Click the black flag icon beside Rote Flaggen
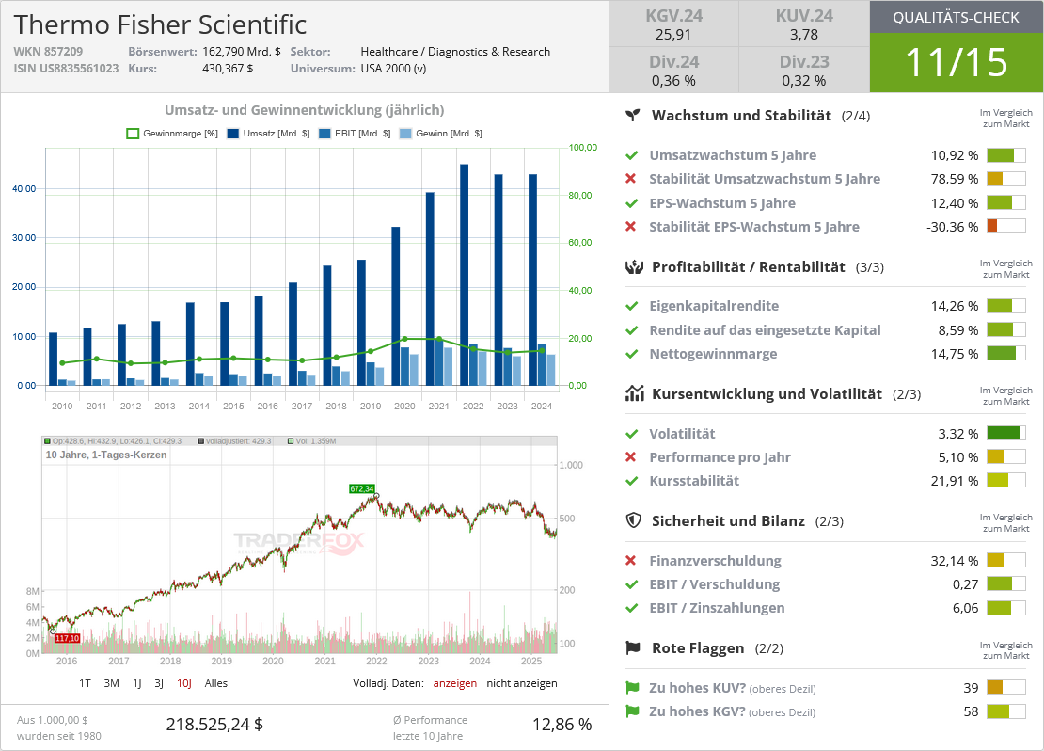Image resolution: width=1044 pixels, height=751 pixels. (x=633, y=647)
